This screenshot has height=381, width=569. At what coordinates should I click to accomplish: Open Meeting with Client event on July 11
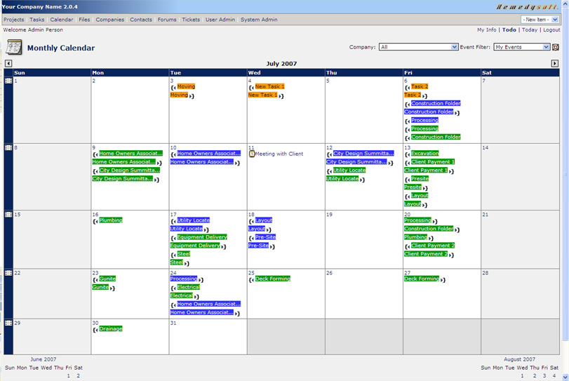[279, 154]
